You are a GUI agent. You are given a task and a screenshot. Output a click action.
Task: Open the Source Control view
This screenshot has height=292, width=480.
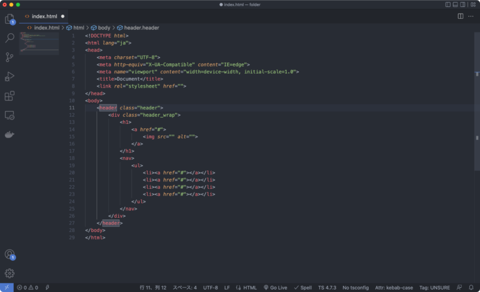9,58
